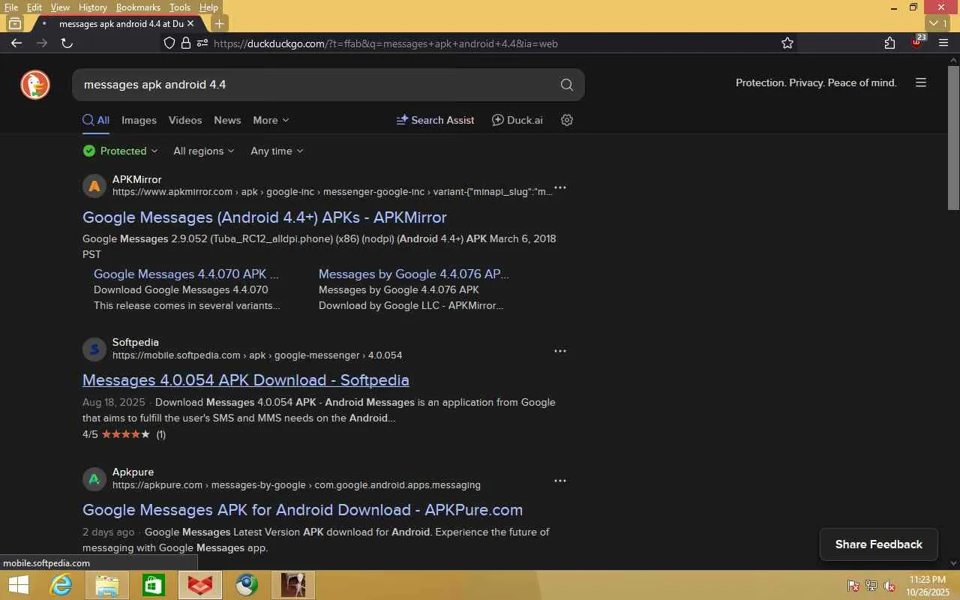This screenshot has height=600, width=960.
Task: Go back to the previous page
Action: pyautogui.click(x=16, y=43)
